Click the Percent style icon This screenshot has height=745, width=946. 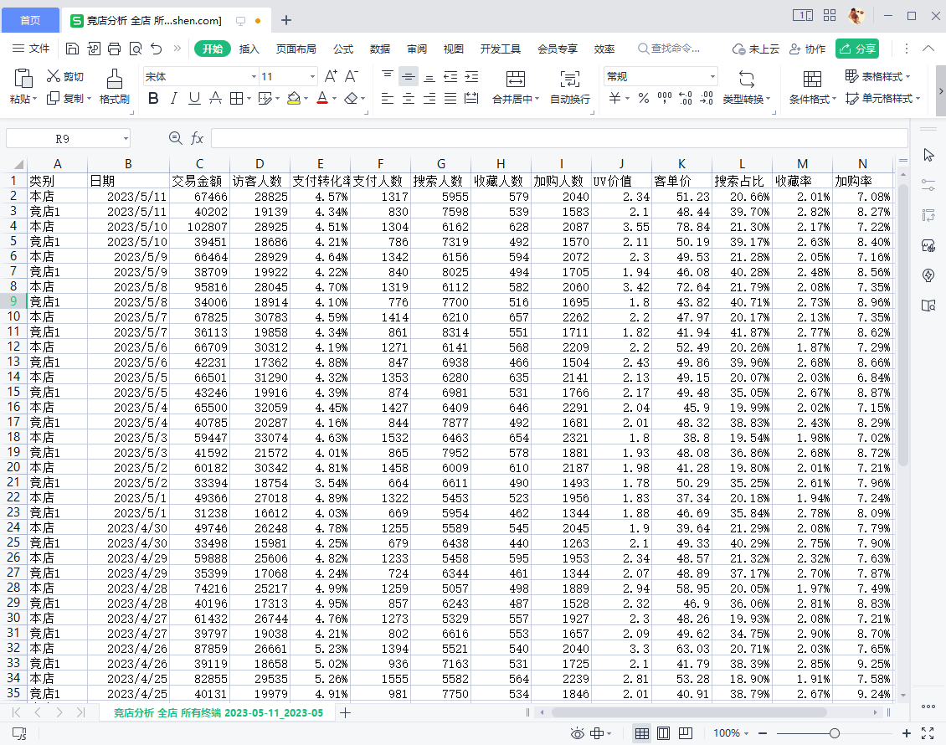(x=643, y=99)
